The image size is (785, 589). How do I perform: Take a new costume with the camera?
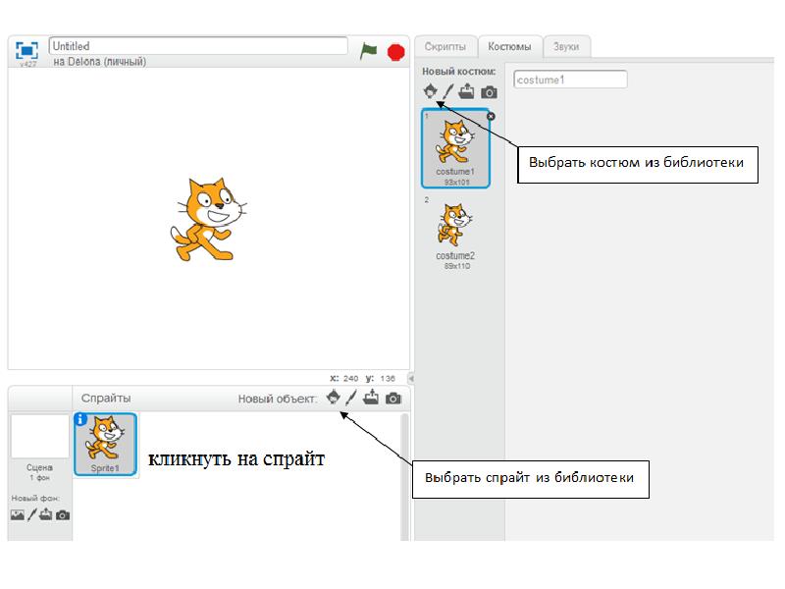point(489,92)
